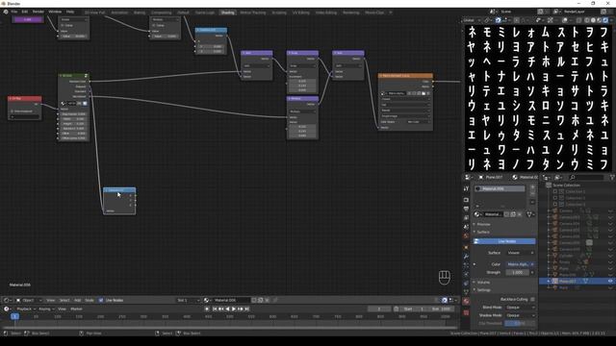Click the Blender logo icon
This screenshot has height=346, width=616.
(6, 12)
